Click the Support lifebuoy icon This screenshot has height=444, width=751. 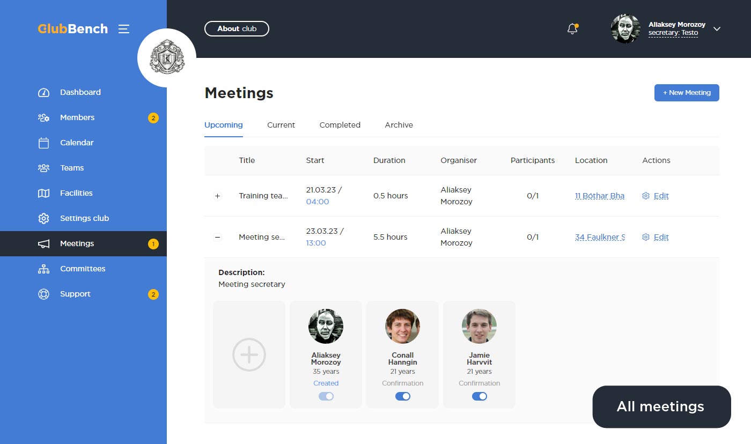click(x=44, y=294)
